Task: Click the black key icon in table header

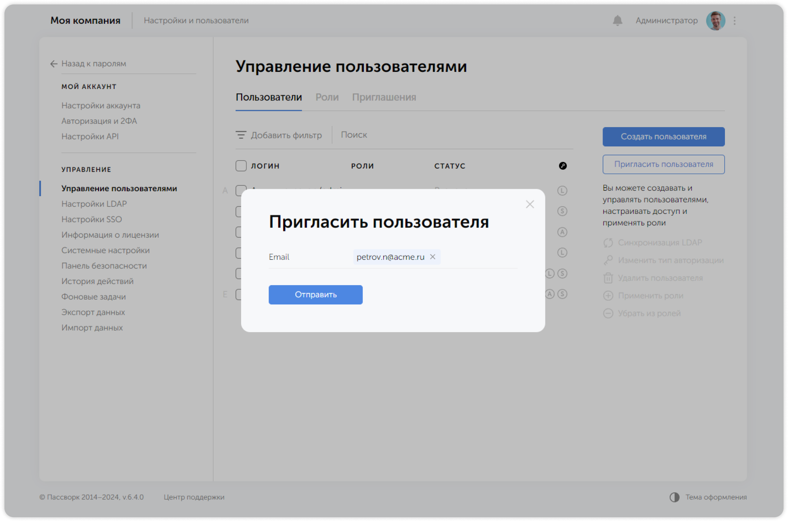Action: [x=563, y=166]
